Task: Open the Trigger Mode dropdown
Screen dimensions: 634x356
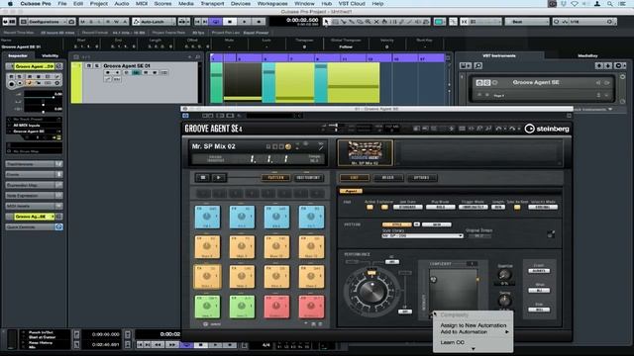Action: coord(473,207)
